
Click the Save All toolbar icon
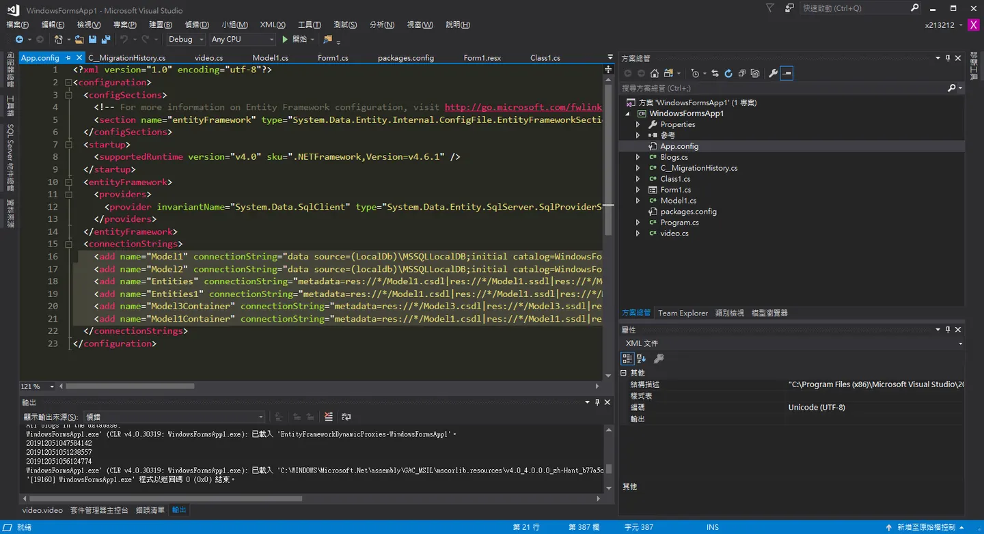point(105,40)
